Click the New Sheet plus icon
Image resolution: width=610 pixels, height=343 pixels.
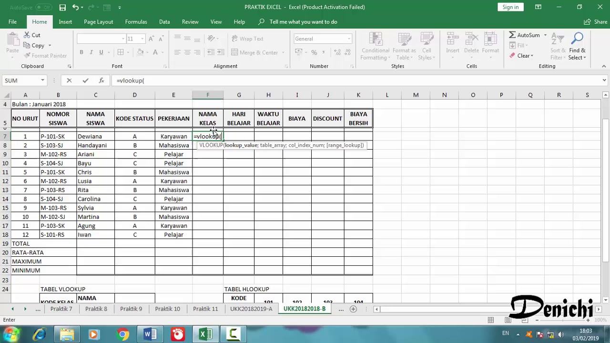[x=353, y=309]
